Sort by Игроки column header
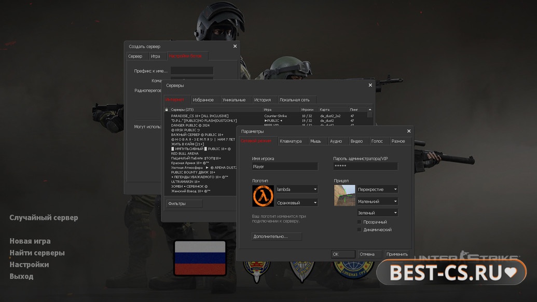537x302 pixels. [x=309, y=109]
